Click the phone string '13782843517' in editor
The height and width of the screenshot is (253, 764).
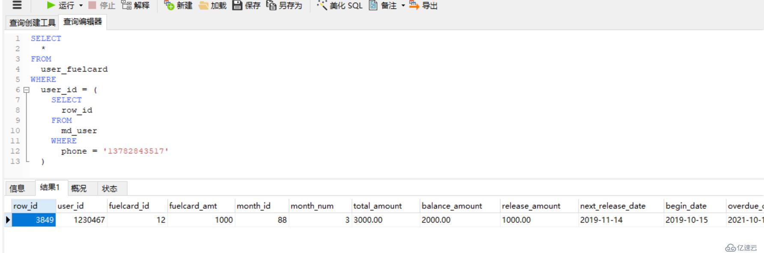point(136,151)
